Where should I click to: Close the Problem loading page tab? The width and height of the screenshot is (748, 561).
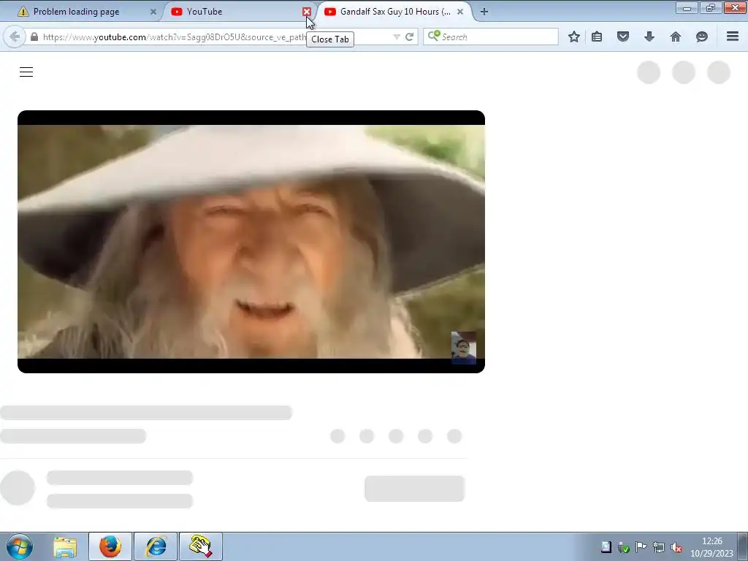tap(153, 12)
